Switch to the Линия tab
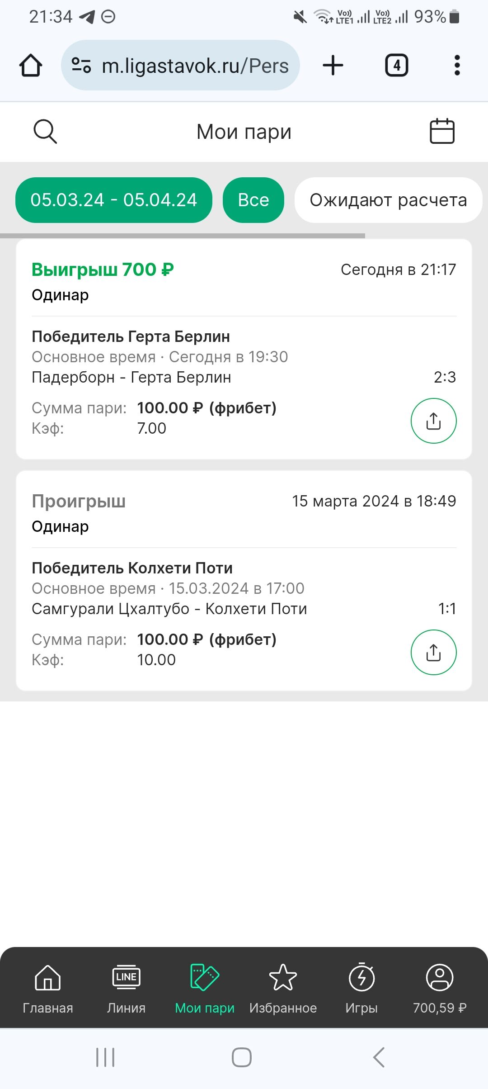The image size is (488, 1089). pos(126,988)
